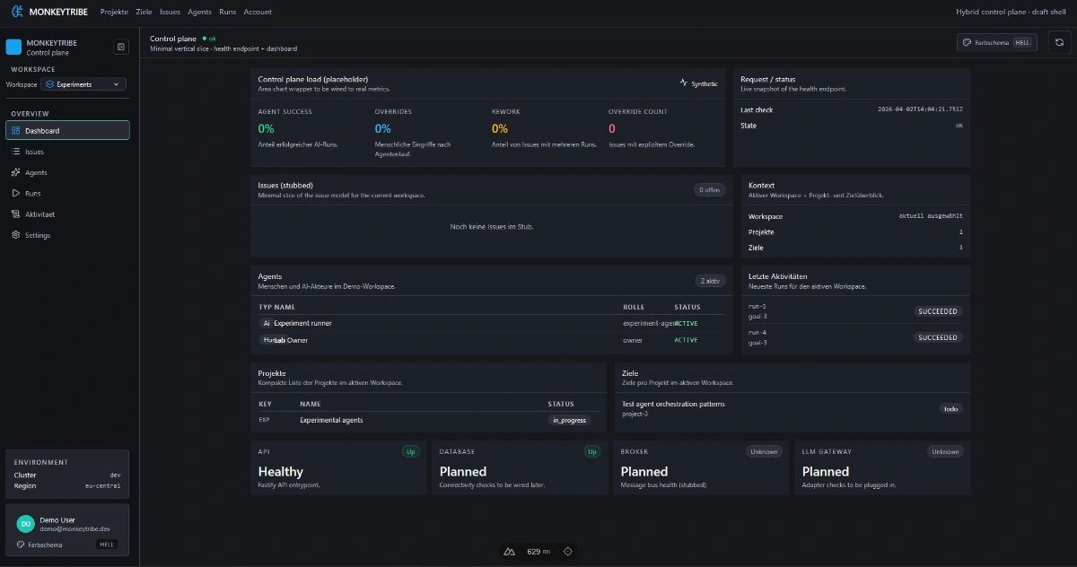The width and height of the screenshot is (1077, 567).
Task: Open Agents in the top navigation
Action: (199, 12)
